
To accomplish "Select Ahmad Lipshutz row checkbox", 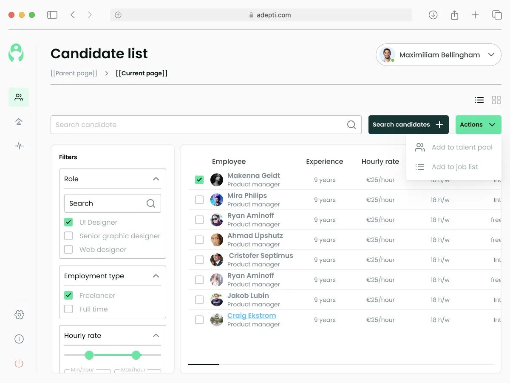I will 199,240.
